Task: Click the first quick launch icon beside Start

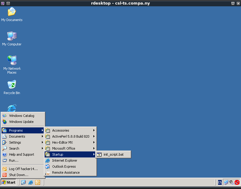Action: pos(23,182)
